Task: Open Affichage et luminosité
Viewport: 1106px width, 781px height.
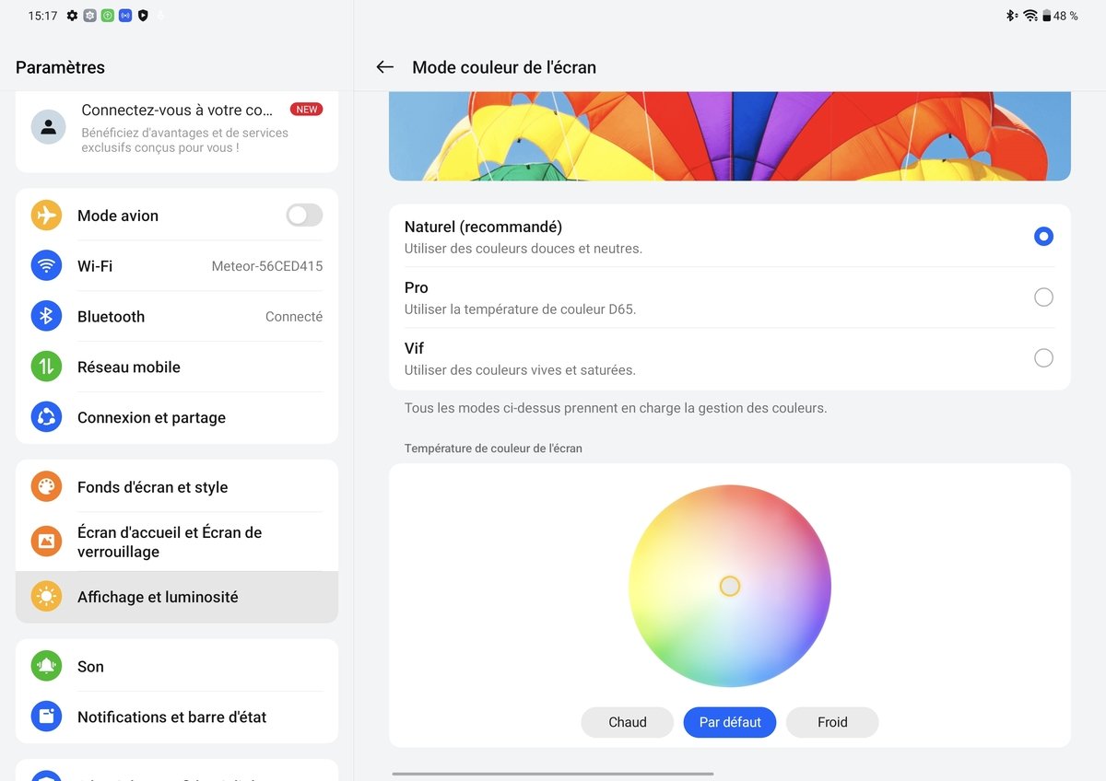Action: [177, 597]
